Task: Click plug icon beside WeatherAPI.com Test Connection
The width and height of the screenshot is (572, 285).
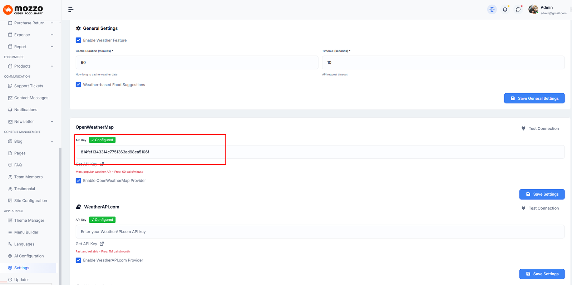Action: pyautogui.click(x=523, y=208)
